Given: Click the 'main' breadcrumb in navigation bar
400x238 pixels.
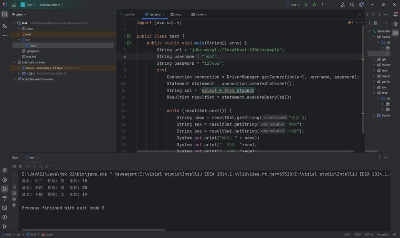Looking at the screenshot, I should (49, 234).
